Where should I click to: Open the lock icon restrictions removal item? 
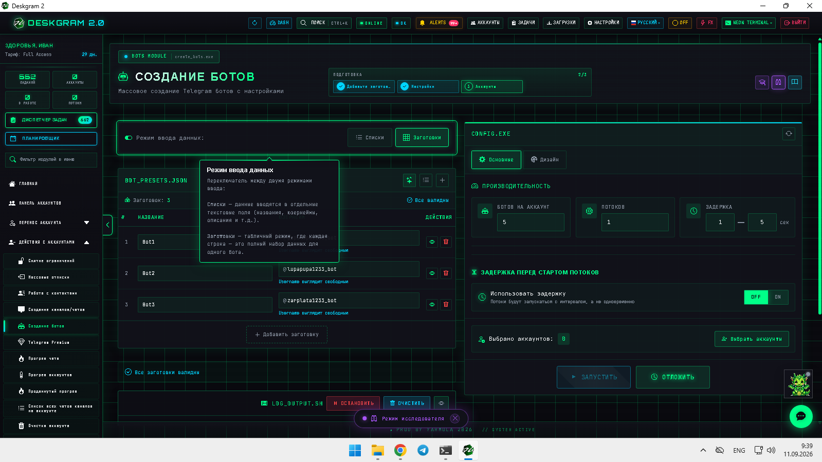click(x=21, y=261)
